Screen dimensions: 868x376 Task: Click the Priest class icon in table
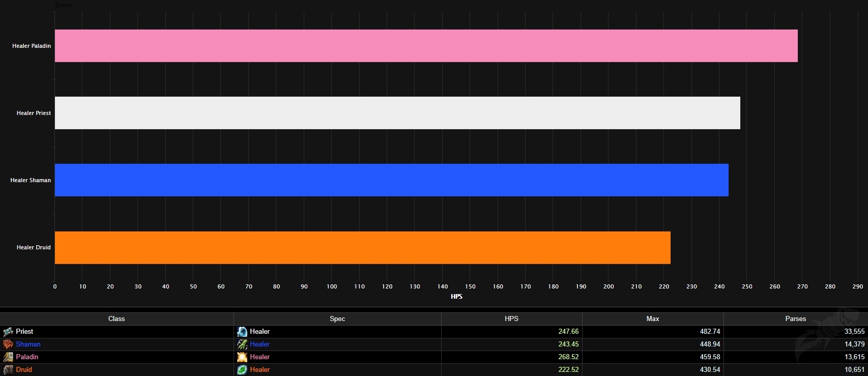click(8, 332)
